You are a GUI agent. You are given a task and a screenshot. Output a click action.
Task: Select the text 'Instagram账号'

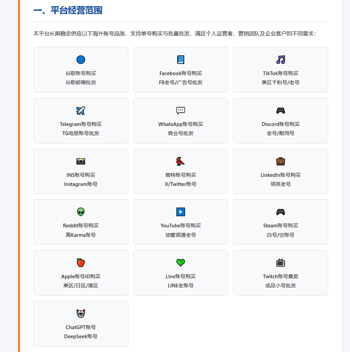pos(81,184)
